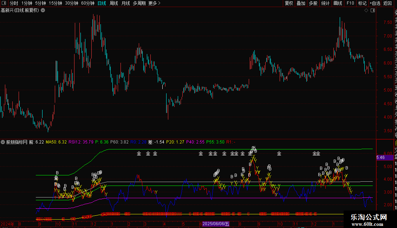Screen dimensions: 397x228
Task: Select the 30分钟 period
Action: point(72,3)
